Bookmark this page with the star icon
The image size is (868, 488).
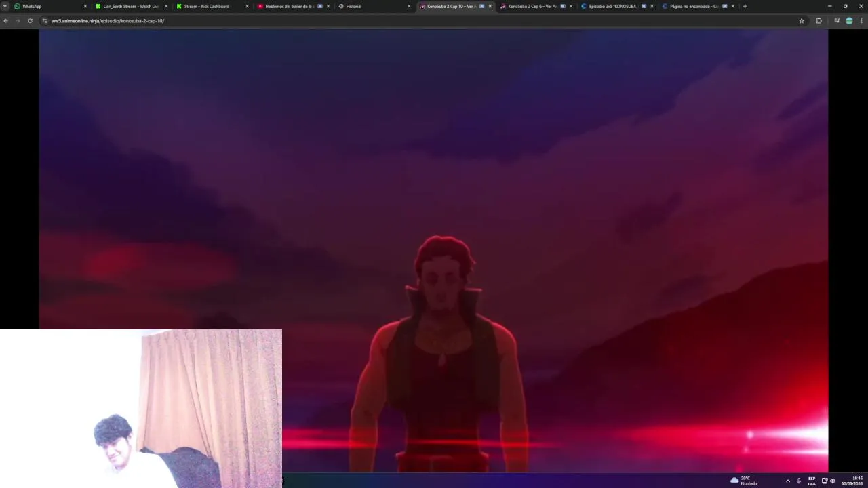[x=802, y=21]
